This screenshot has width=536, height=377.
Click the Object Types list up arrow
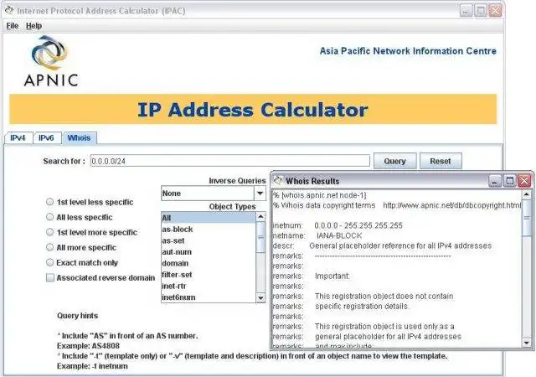pyautogui.click(x=260, y=216)
